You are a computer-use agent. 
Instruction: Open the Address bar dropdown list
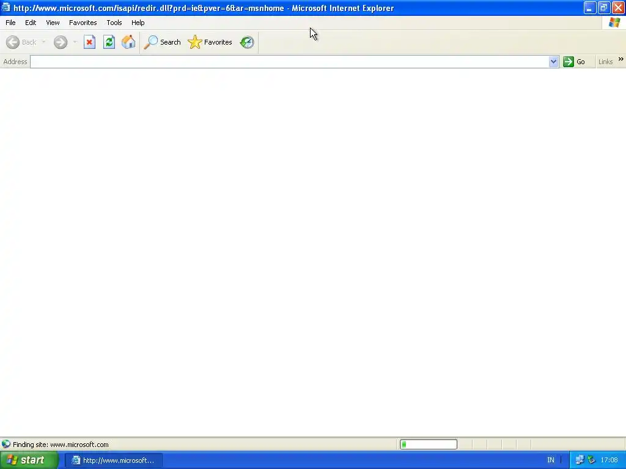553,62
